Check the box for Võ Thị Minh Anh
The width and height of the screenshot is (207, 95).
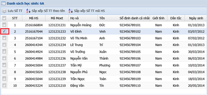click(4, 38)
